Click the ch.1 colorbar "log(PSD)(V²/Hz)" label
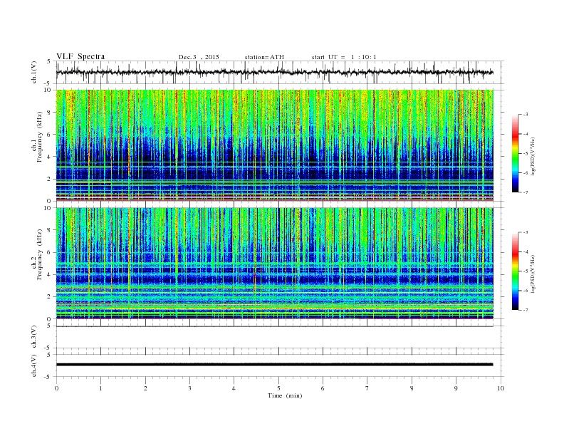The width and height of the screenshot is (564, 436). 533,157
